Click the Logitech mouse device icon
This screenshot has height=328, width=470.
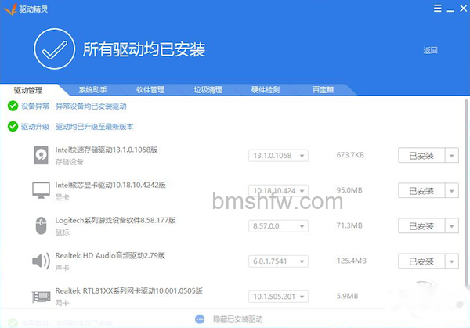click(x=41, y=225)
